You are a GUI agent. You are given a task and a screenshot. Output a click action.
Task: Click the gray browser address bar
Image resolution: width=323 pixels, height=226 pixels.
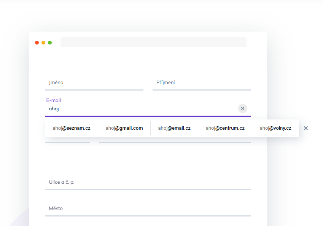[x=153, y=42]
